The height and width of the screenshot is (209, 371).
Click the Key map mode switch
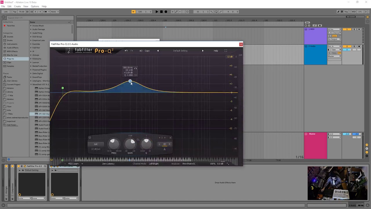click(346, 12)
